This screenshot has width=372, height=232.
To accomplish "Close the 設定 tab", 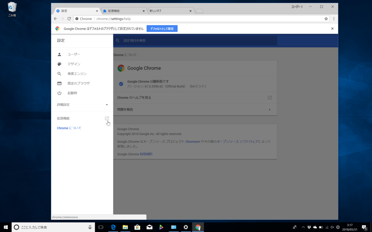I will 97,11.
